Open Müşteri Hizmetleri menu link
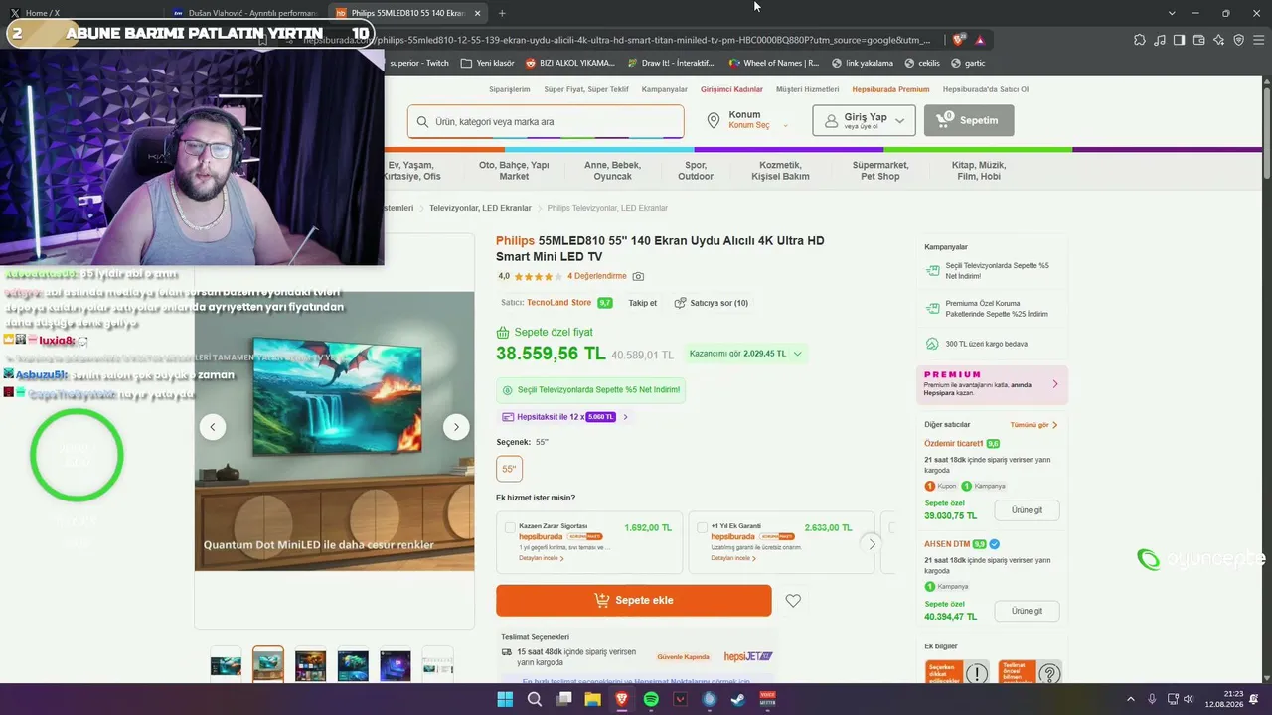 (x=808, y=89)
